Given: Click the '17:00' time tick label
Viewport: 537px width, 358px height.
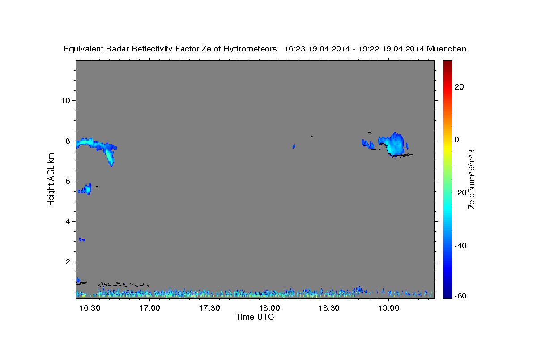Looking at the screenshot, I should [x=149, y=308].
